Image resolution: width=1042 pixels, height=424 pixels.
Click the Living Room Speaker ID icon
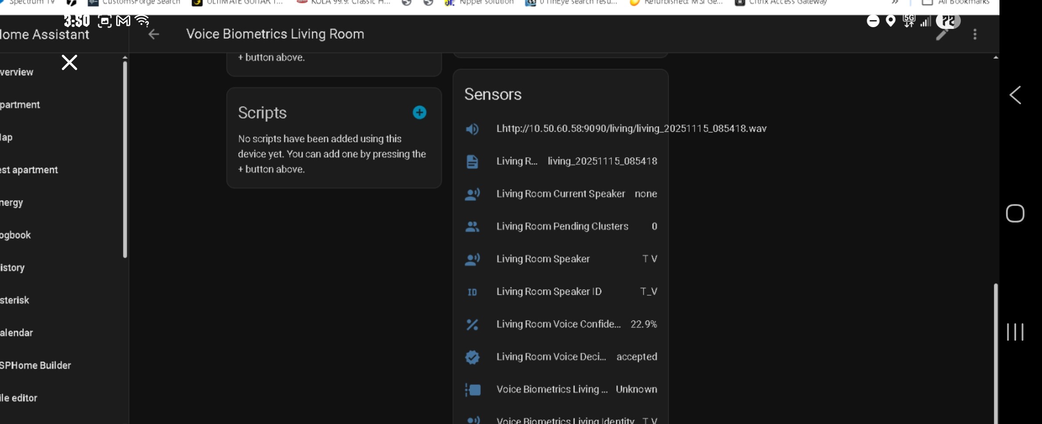click(x=472, y=292)
